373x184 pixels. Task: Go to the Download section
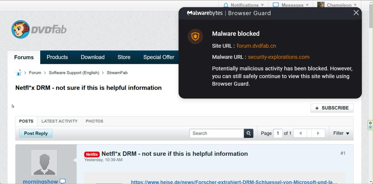[x=93, y=57]
